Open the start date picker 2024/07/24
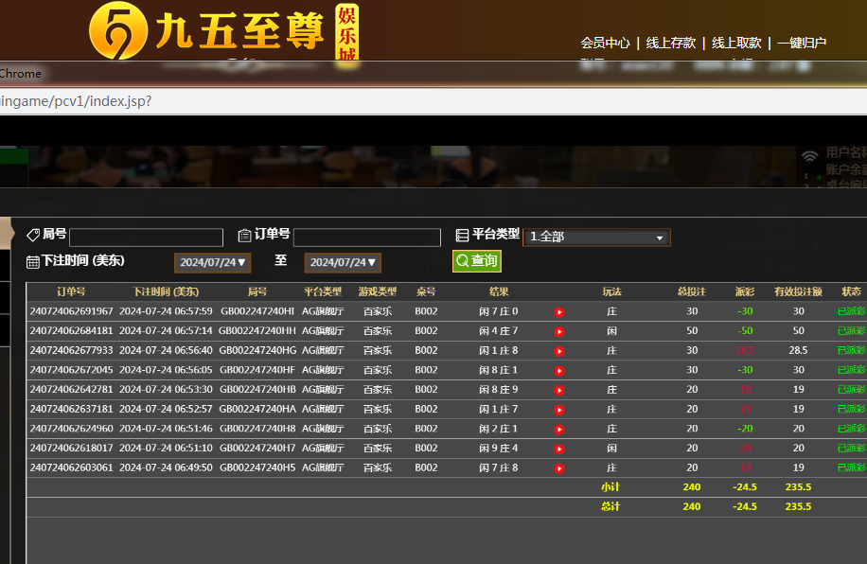Screen dimensions: 867x564 (212, 262)
